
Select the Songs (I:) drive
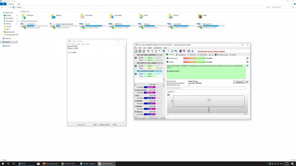click(x=152, y=26)
